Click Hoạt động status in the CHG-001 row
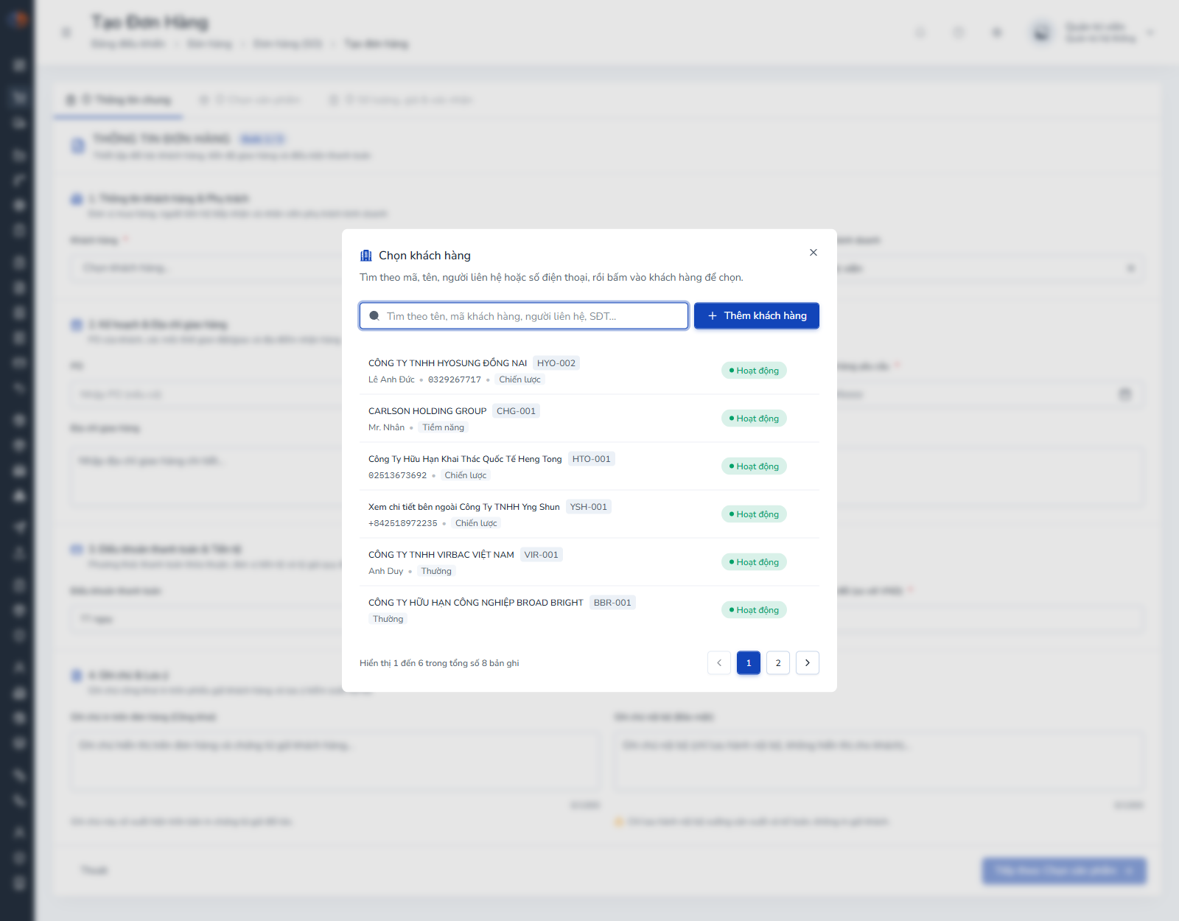This screenshot has height=921, width=1179. [754, 419]
